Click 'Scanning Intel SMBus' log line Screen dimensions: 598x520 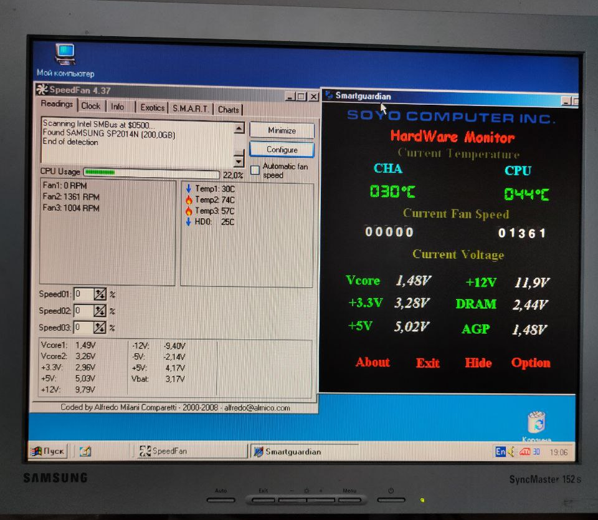(x=98, y=124)
